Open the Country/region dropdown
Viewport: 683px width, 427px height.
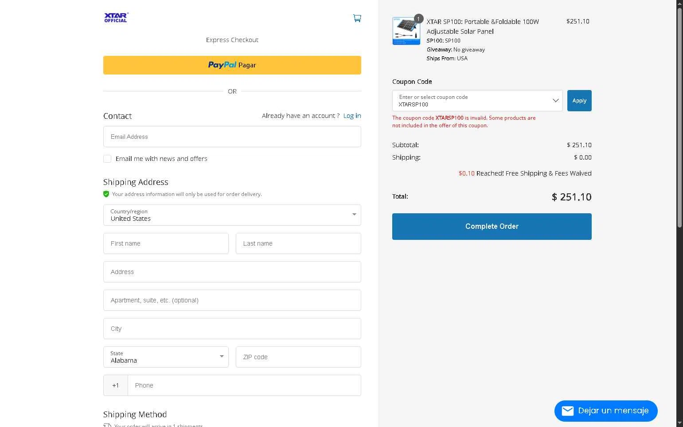click(x=232, y=215)
